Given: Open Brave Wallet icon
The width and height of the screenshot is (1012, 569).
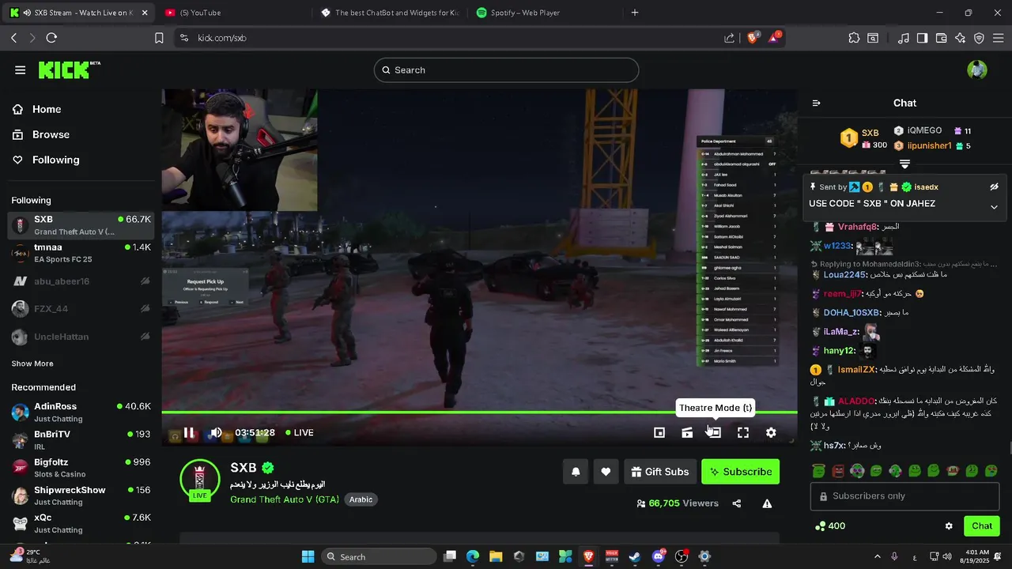Looking at the screenshot, I should click(x=942, y=38).
